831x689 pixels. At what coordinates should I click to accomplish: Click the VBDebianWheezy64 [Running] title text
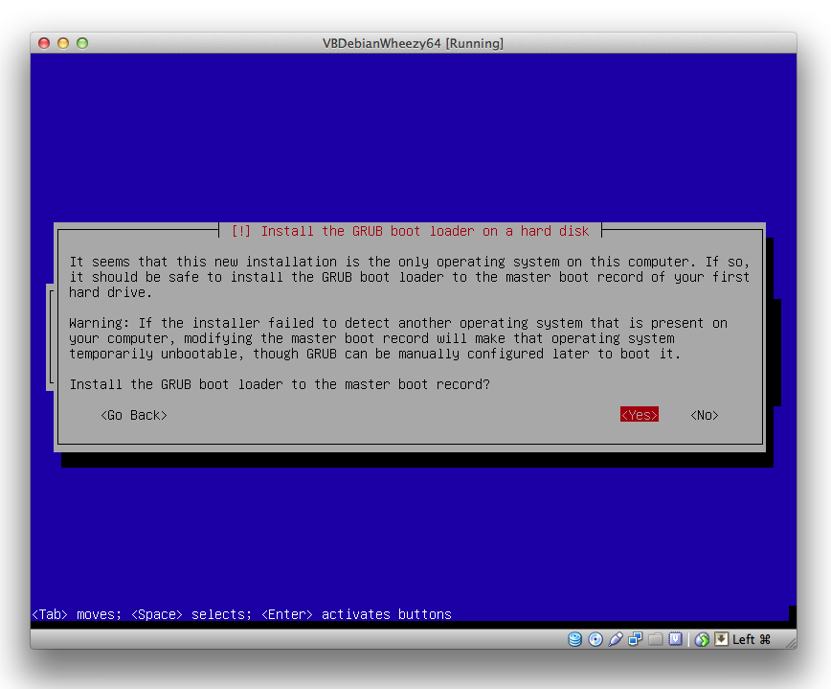pyautogui.click(x=414, y=43)
